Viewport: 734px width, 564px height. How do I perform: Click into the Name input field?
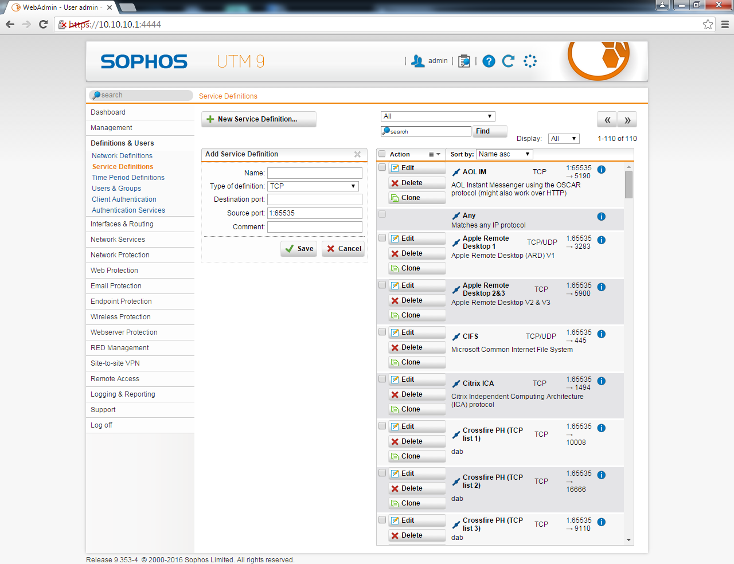coord(315,173)
